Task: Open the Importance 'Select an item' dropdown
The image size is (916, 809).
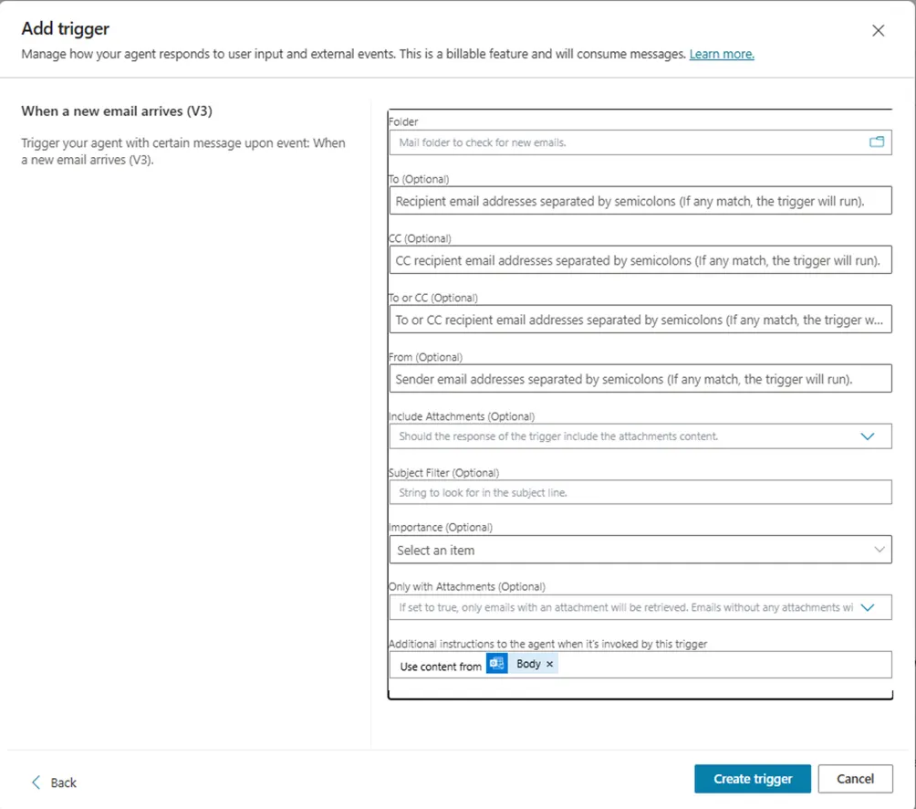Action: coord(879,550)
